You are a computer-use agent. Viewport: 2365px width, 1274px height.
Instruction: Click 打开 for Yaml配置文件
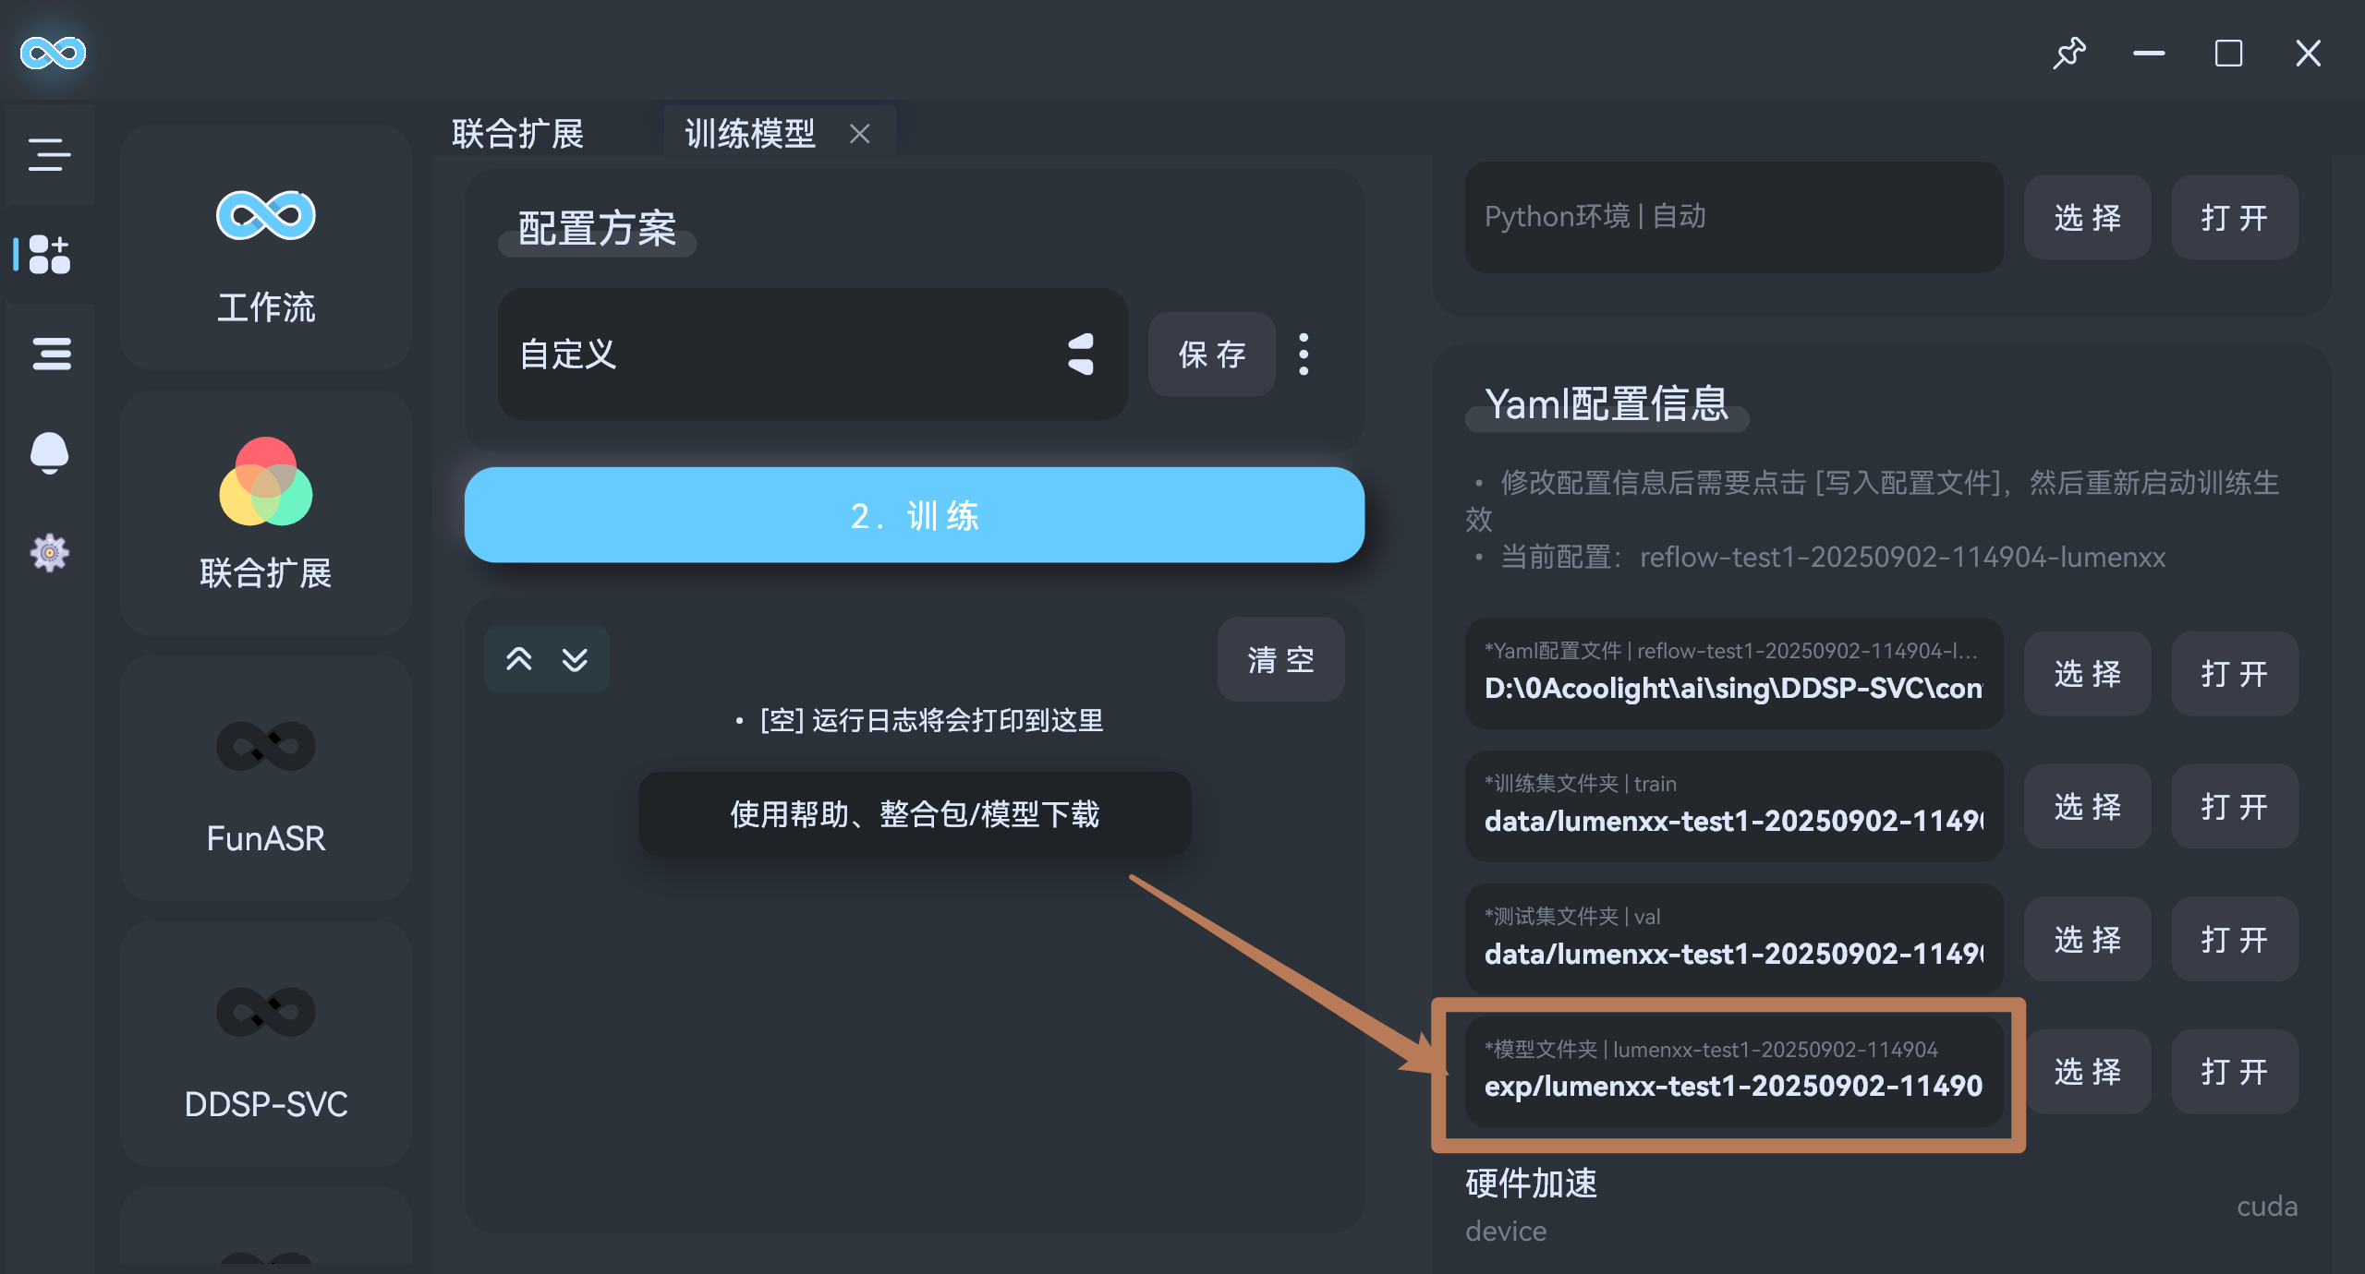2234,674
